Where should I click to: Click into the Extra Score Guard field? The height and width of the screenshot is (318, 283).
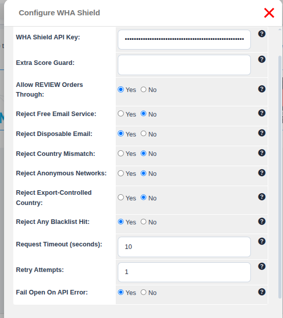click(184, 65)
